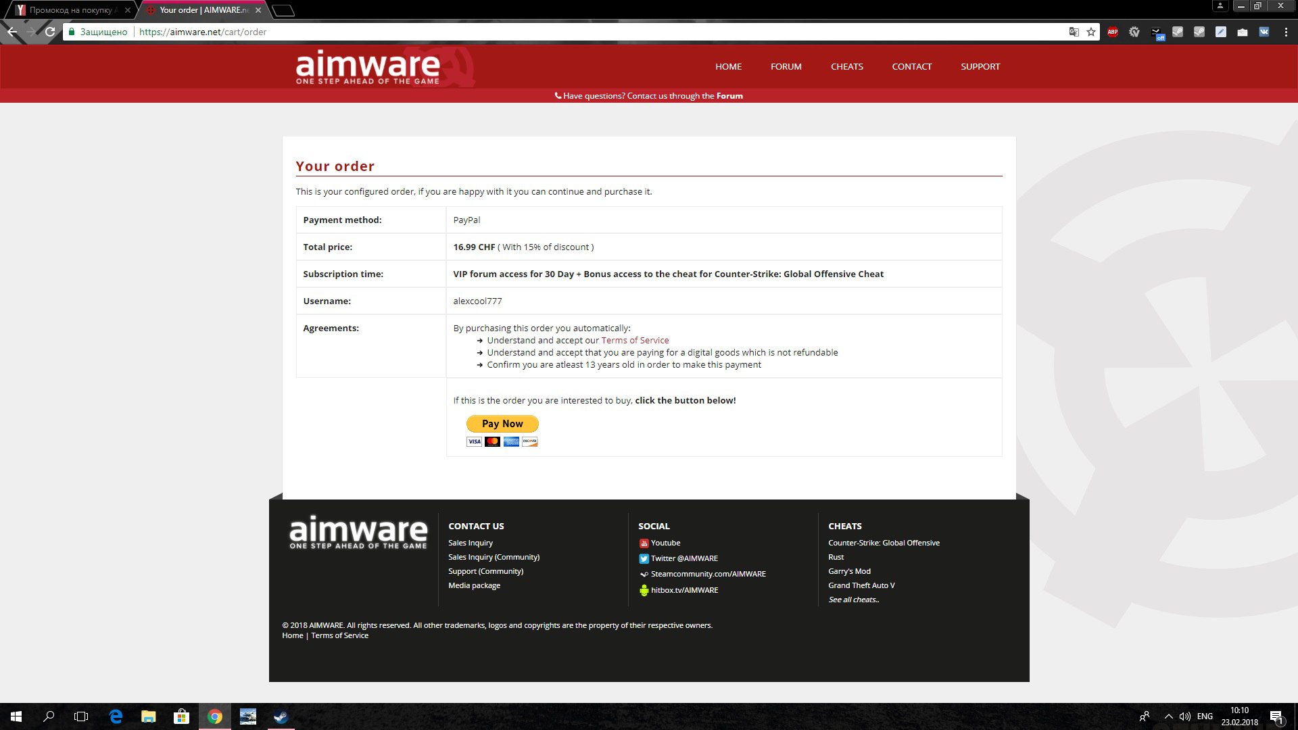Viewport: 1298px width, 730px height.
Task: Click the Pay Now PayPal button
Action: point(502,424)
